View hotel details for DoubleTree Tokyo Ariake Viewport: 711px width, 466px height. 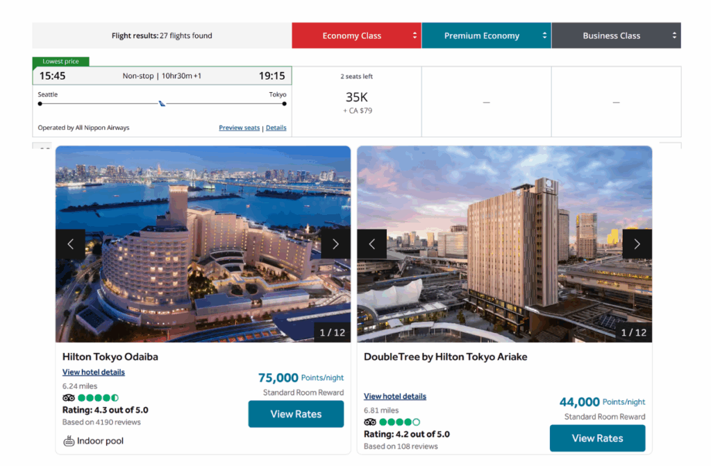pos(395,397)
